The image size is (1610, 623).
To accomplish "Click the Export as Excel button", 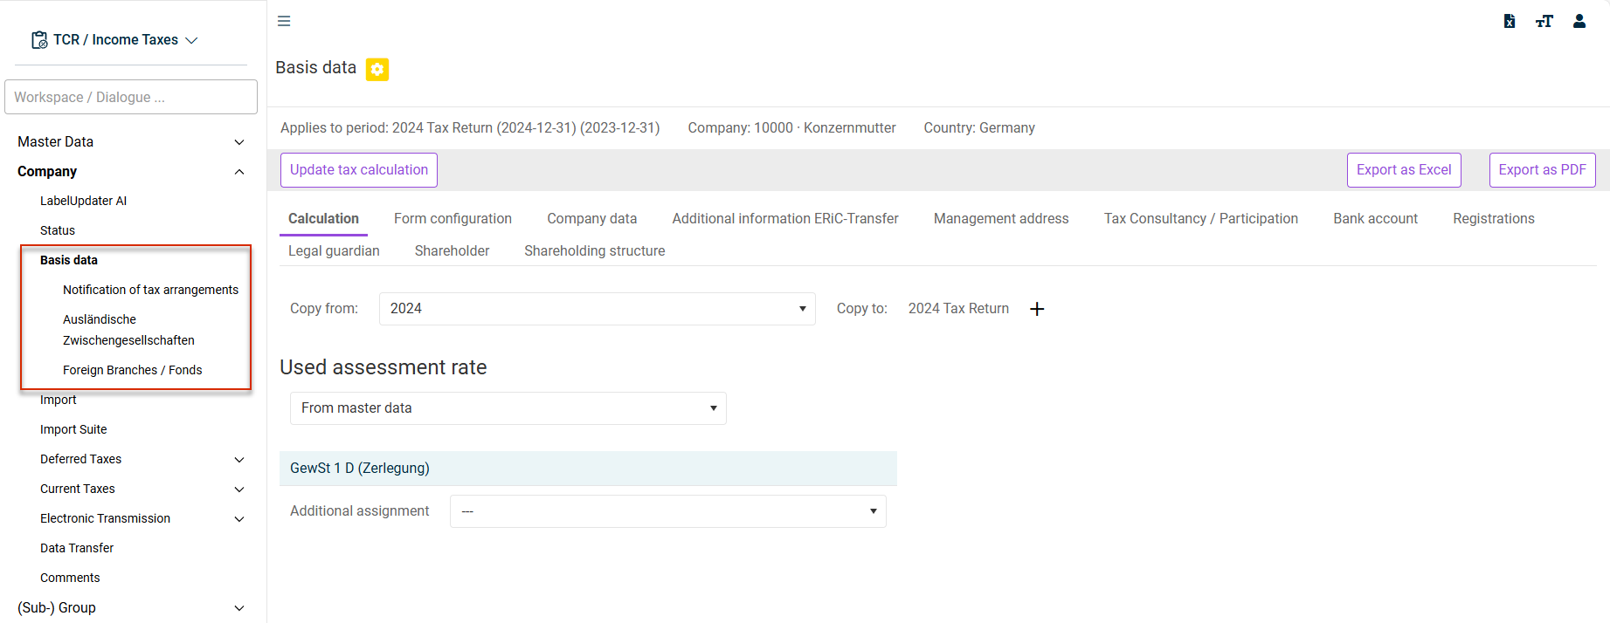I will [1404, 170].
